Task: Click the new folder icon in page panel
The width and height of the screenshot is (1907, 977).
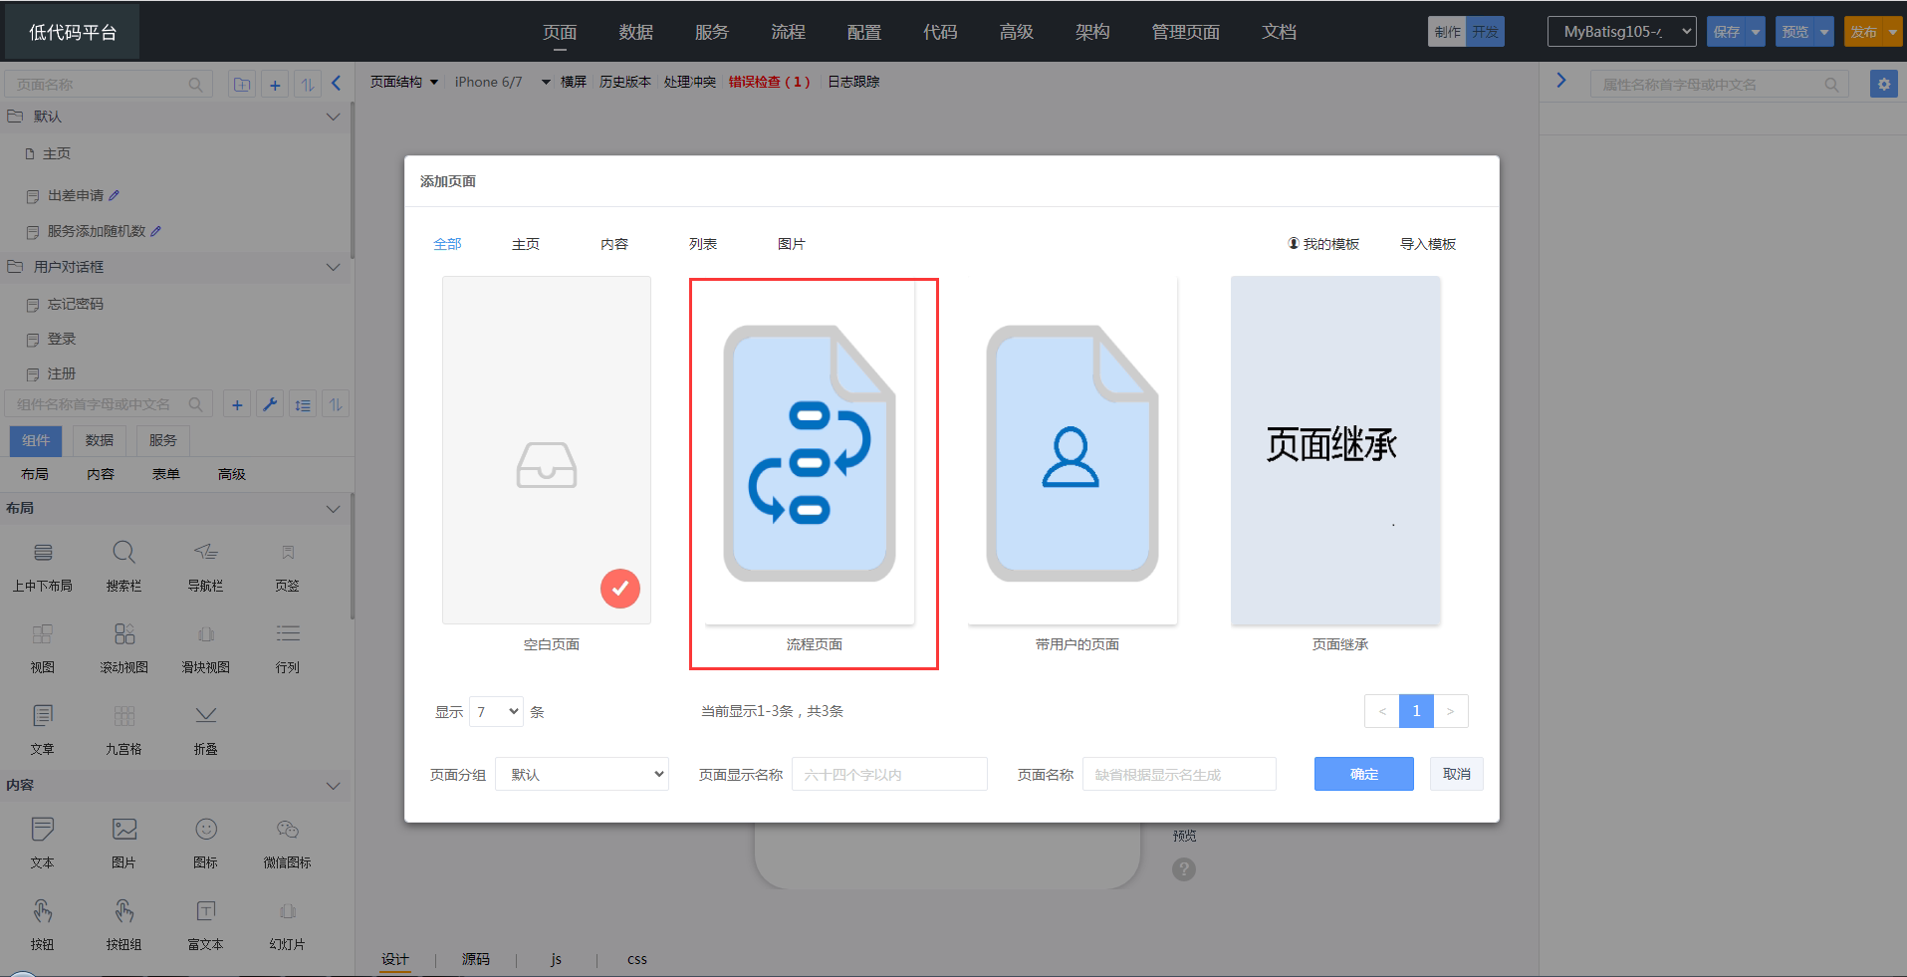Action: pyautogui.click(x=242, y=85)
